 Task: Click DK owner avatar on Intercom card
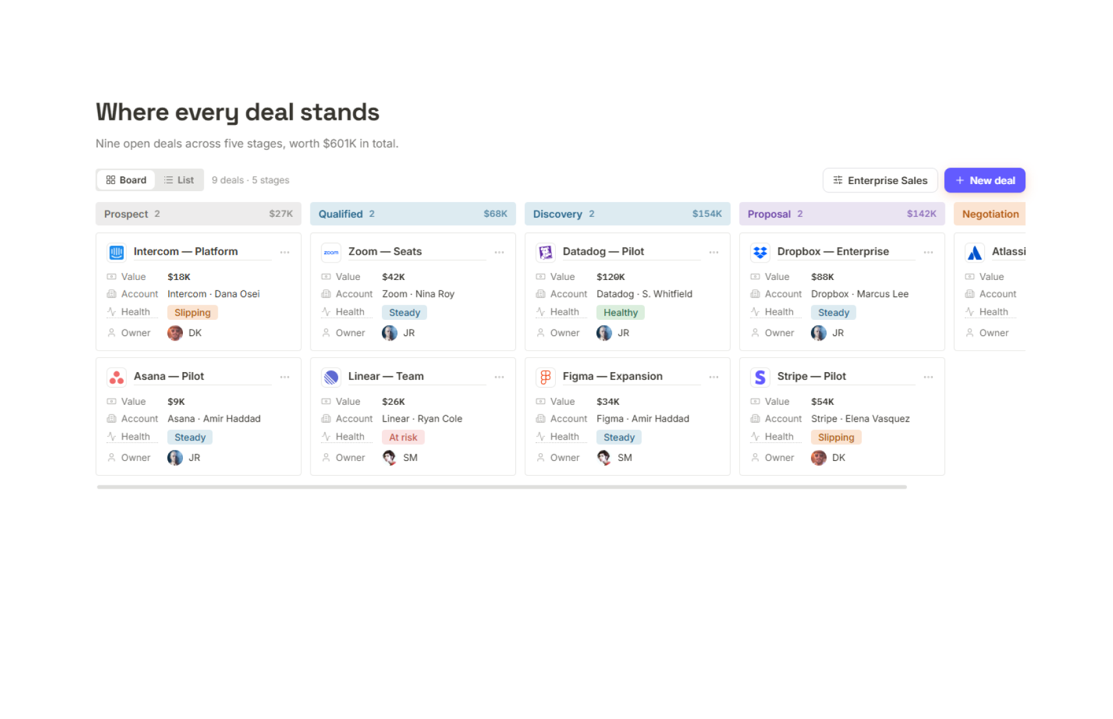tap(175, 333)
